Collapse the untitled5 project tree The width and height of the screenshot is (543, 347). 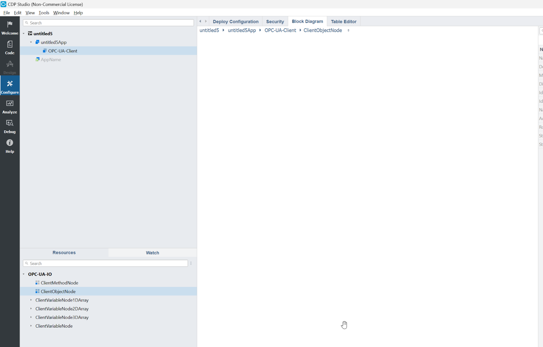coord(24,34)
